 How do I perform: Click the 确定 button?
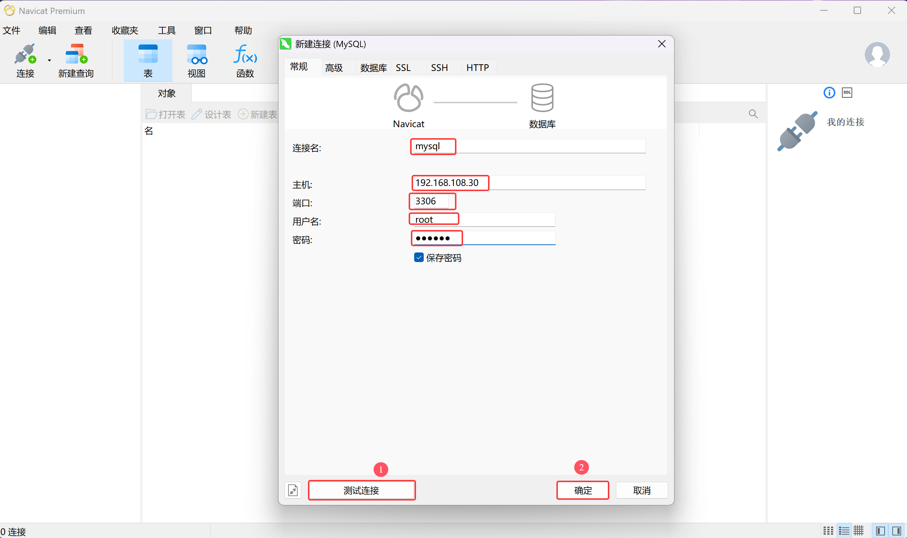[582, 490]
